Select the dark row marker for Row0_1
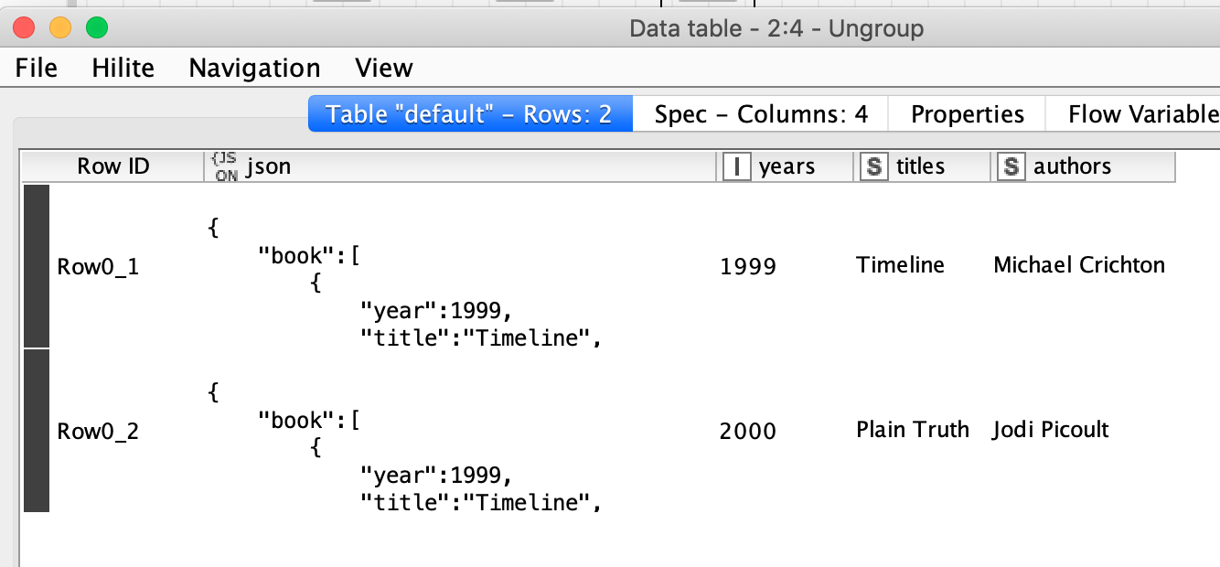The width and height of the screenshot is (1220, 567). click(37, 266)
